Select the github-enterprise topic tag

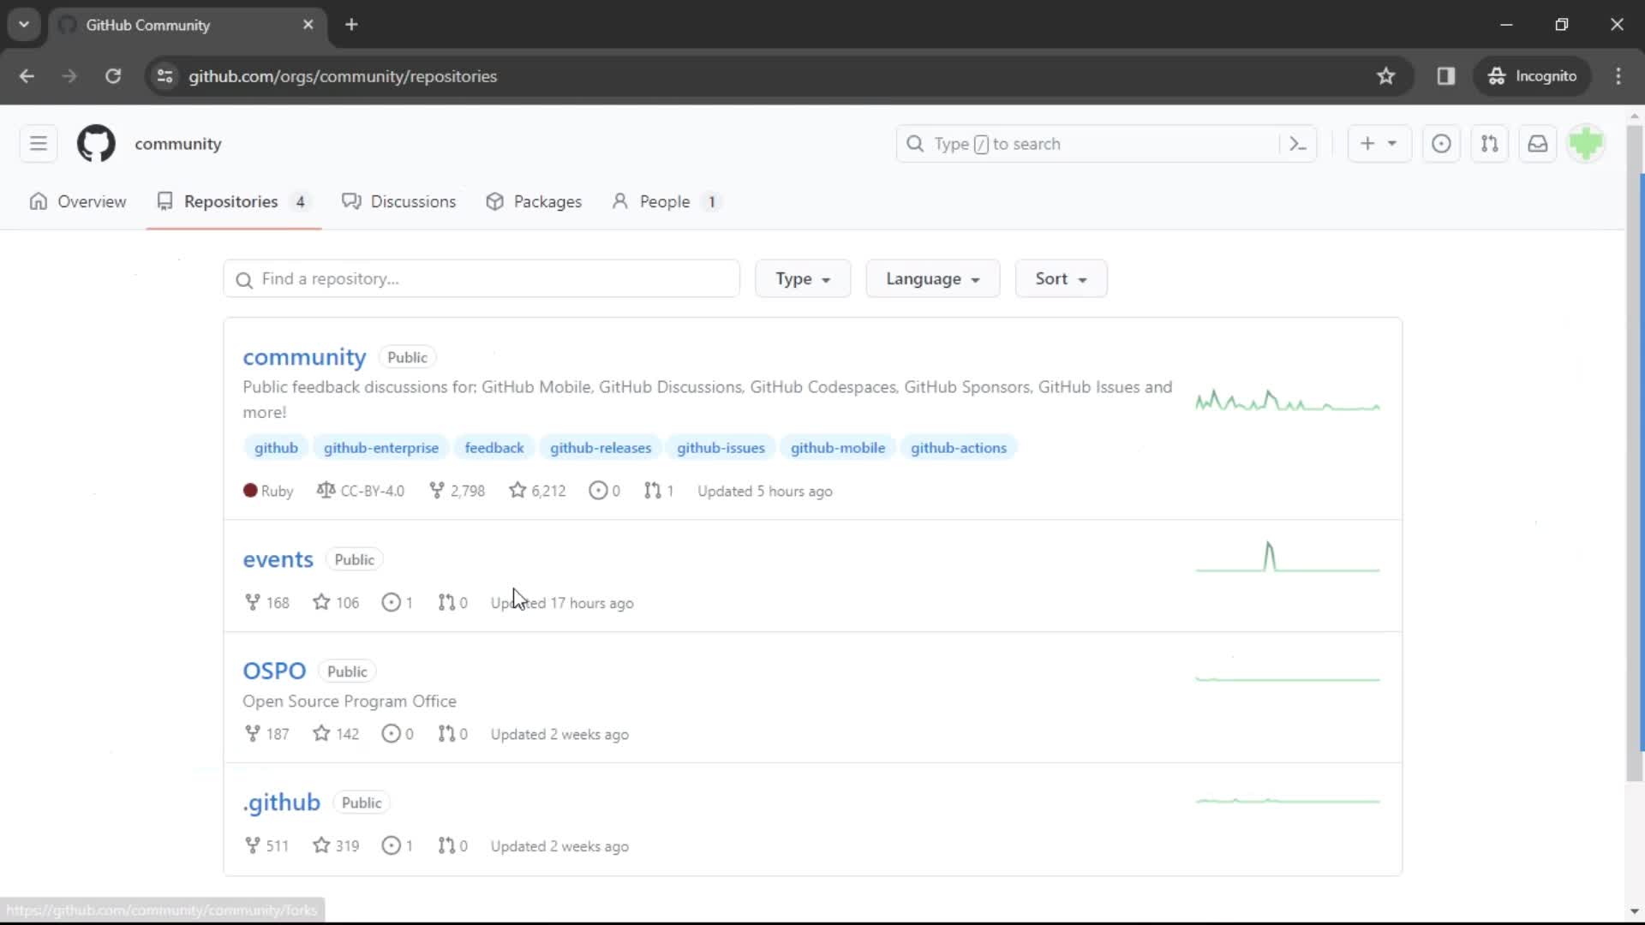tap(381, 448)
